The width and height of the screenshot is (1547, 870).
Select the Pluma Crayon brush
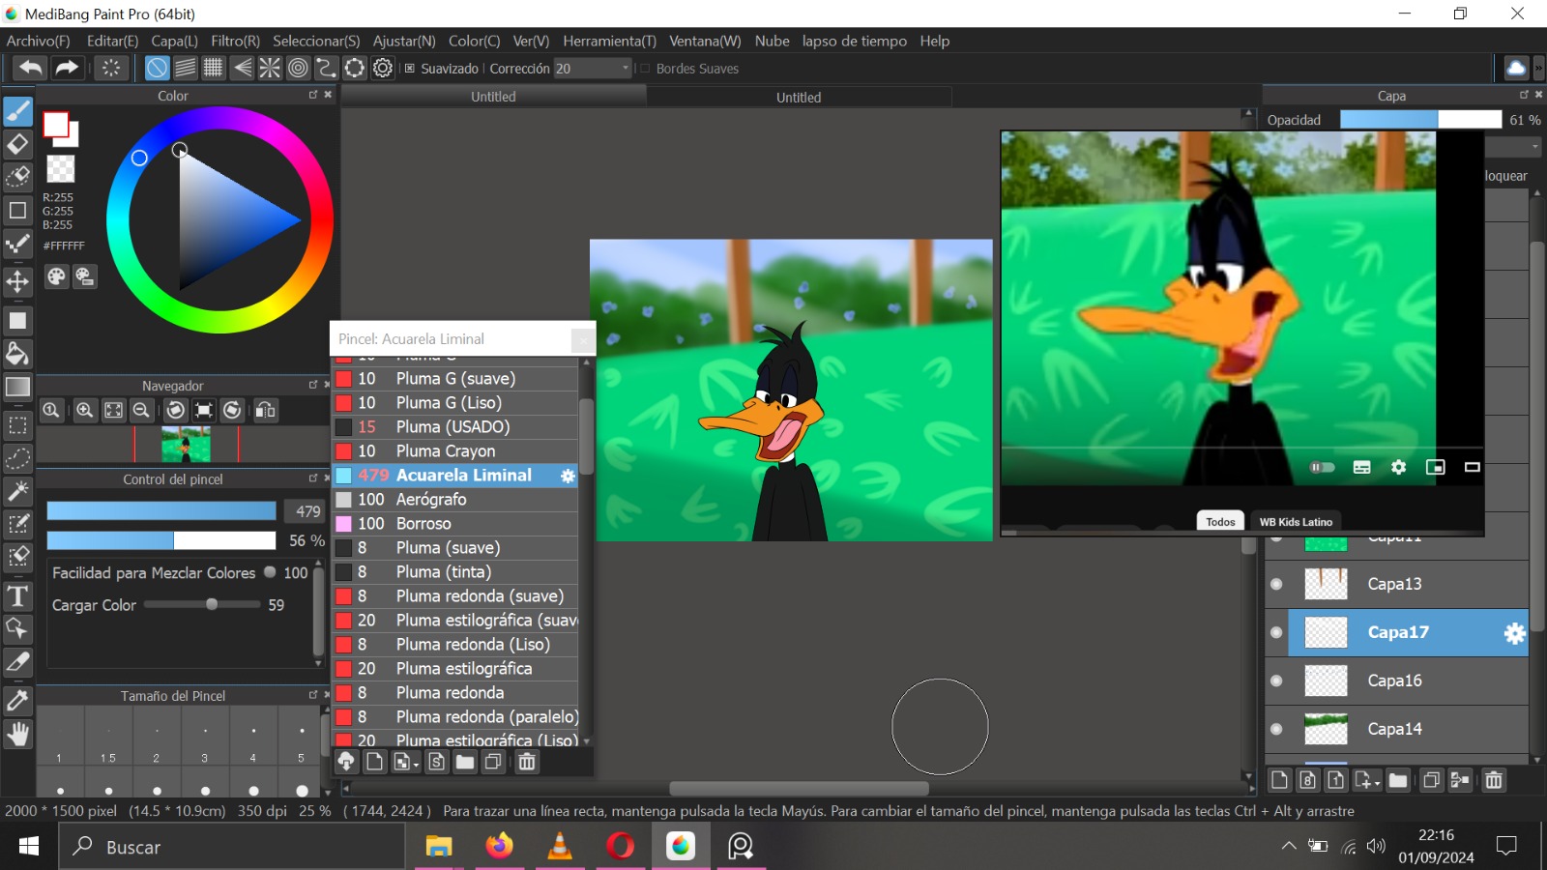point(455,451)
